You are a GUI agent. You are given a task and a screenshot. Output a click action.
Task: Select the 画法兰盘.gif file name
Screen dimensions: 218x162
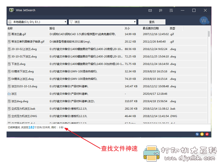coord(19,34)
